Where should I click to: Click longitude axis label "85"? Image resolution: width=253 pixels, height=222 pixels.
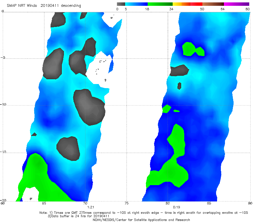(209, 203)
